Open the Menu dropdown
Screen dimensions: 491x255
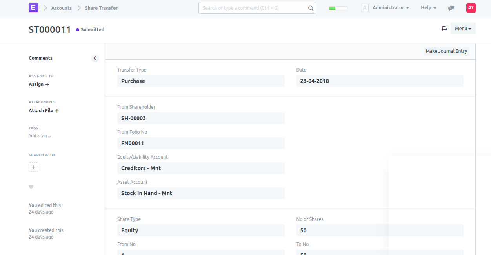pos(463,28)
